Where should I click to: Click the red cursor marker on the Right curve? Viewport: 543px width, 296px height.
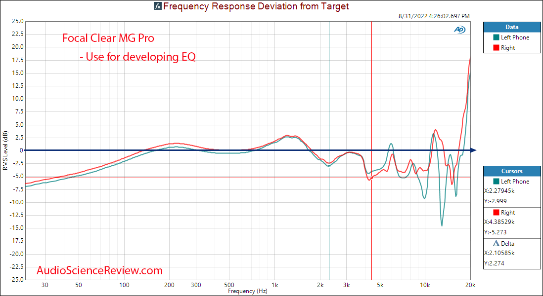click(x=371, y=178)
